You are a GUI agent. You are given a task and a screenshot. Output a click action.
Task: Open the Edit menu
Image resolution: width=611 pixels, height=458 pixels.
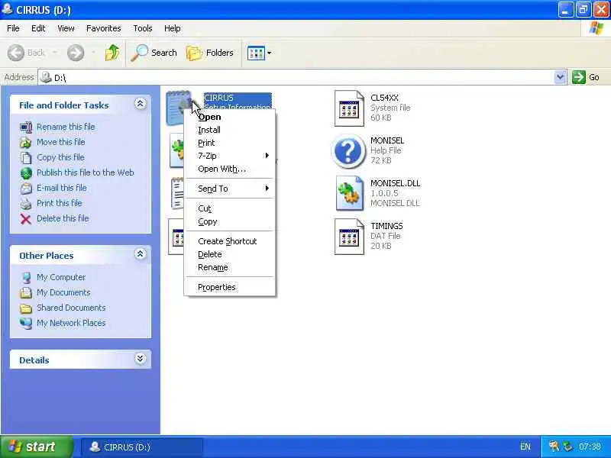click(38, 28)
